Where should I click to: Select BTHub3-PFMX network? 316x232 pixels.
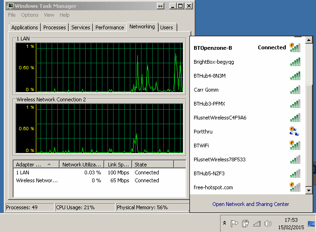247,104
